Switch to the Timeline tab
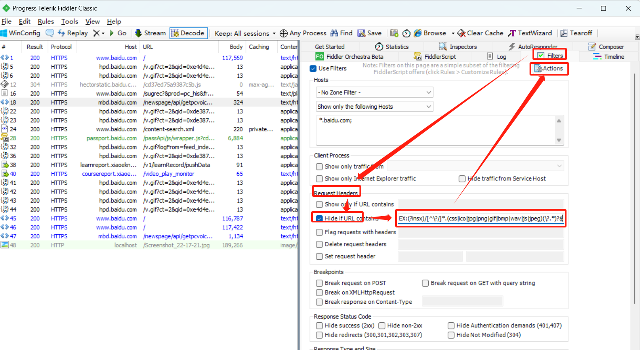Viewport: 640px width, 350px height. 609,57
